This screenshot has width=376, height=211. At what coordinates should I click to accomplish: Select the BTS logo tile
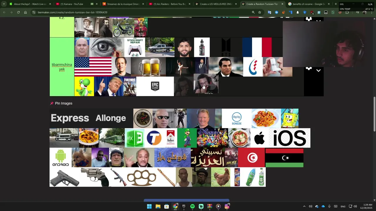(x=226, y=47)
